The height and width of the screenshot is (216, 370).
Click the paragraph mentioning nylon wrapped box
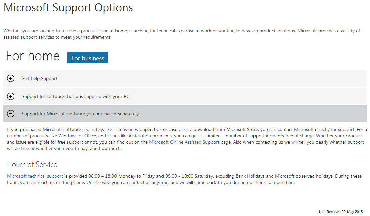(187, 139)
